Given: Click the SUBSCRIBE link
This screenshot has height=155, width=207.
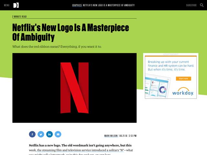Looking at the screenshot, I should (x=191, y=5).
